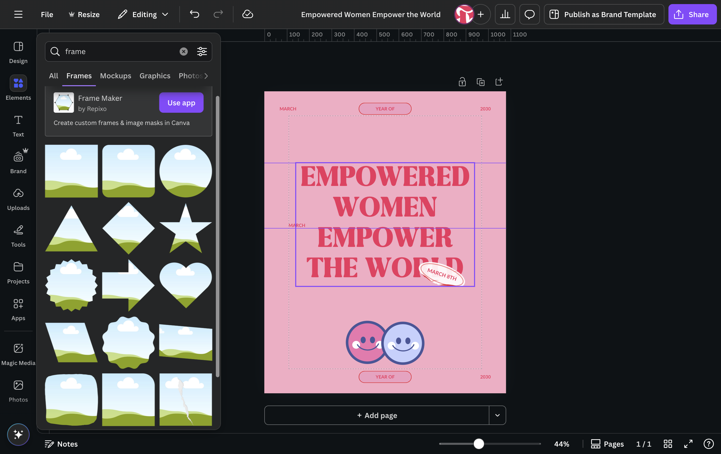Expand the Add page options arrow
This screenshot has height=454, width=721.
[497, 415]
